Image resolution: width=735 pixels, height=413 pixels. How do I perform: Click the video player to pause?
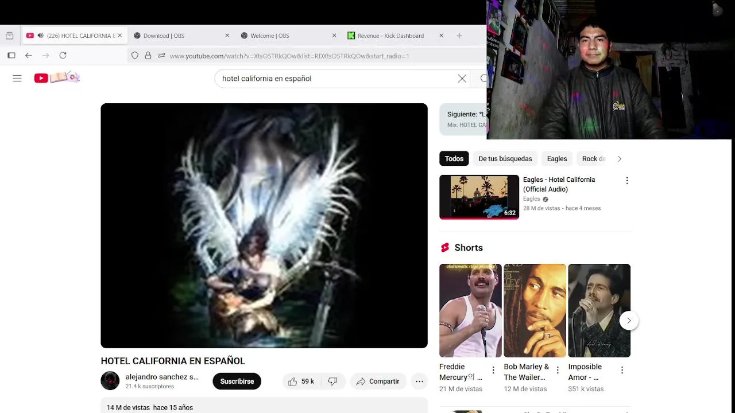[264, 225]
